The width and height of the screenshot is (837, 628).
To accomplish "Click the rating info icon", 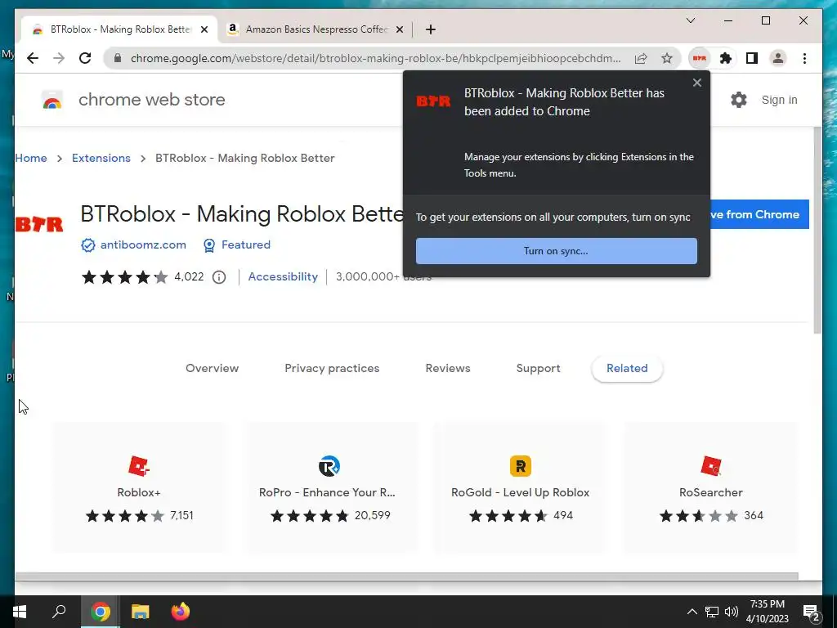I will (219, 277).
